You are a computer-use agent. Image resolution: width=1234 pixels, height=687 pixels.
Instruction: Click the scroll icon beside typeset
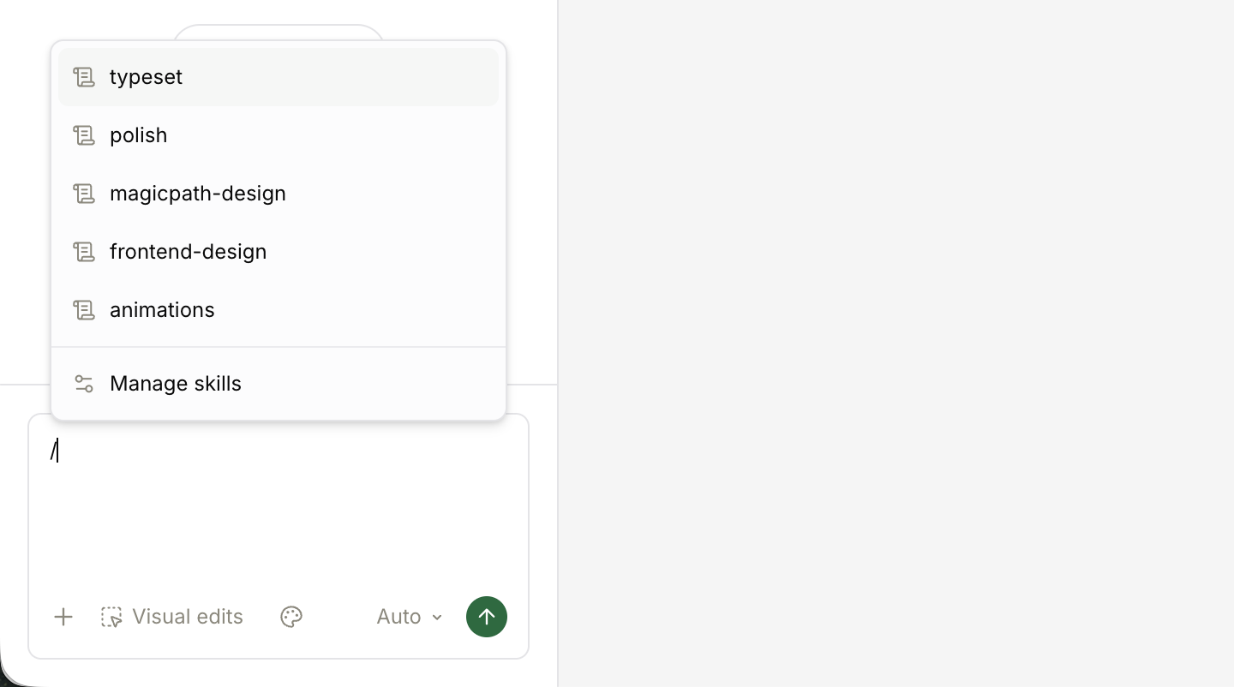pyautogui.click(x=83, y=77)
